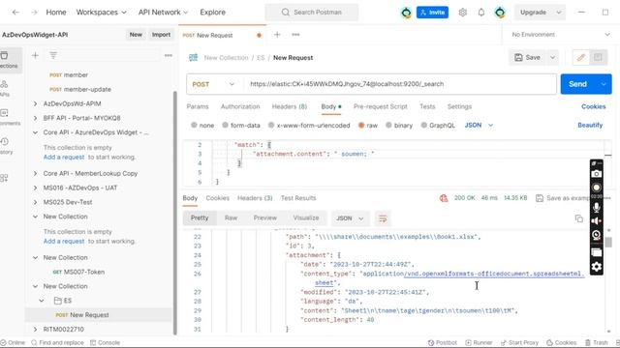Screen dimensions: 620x348
Task: Open the configure workspace sidebar icon
Action: coord(4,178)
